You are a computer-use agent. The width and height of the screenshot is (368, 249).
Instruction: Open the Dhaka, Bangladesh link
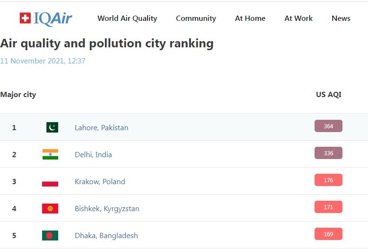[106, 236]
